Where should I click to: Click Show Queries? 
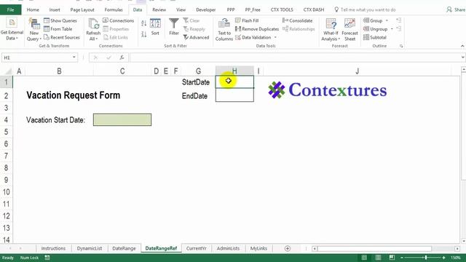click(x=60, y=20)
